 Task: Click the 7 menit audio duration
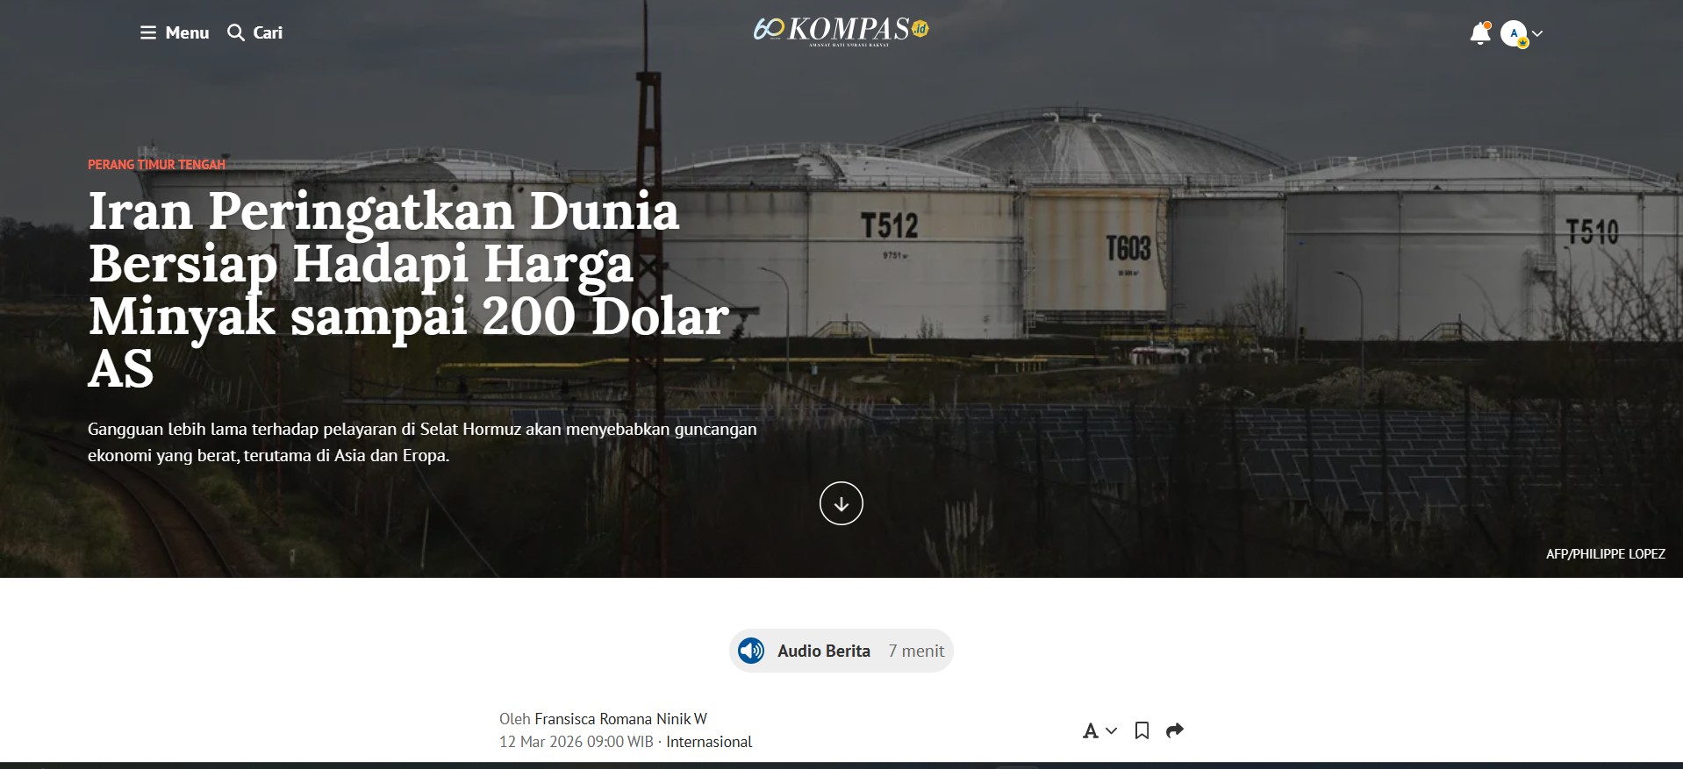(916, 651)
